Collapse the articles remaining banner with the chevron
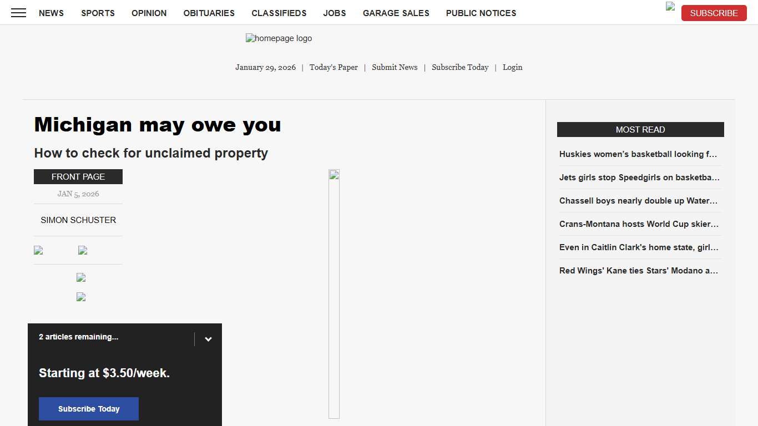Image resolution: width=758 pixels, height=426 pixels. click(x=208, y=339)
